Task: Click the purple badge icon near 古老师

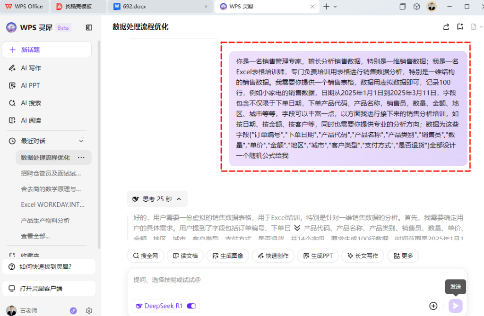Action: 73,311
